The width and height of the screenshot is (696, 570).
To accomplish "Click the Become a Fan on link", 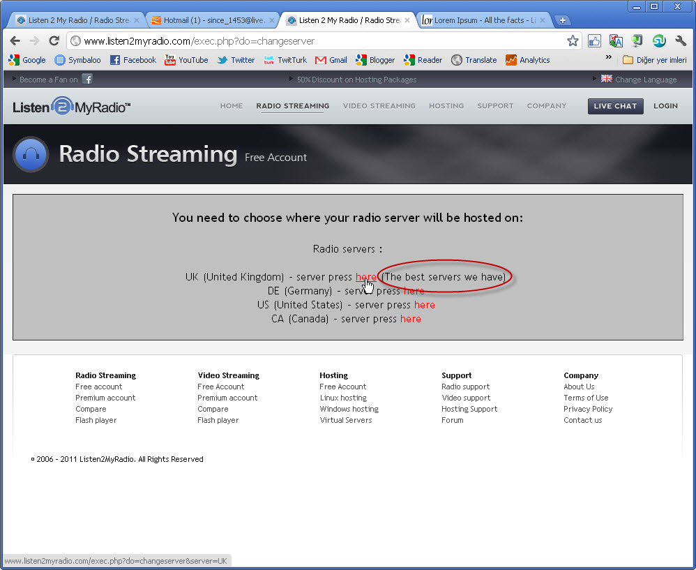I will [48, 80].
